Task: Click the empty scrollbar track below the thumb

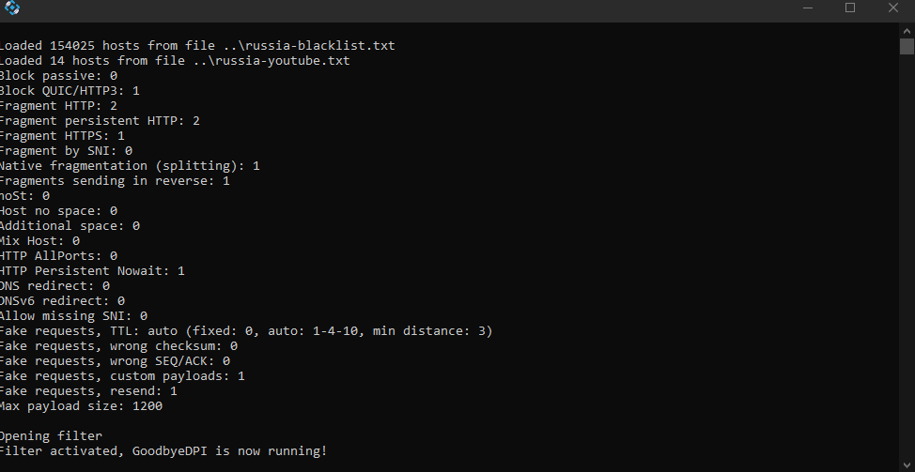Action: pos(907,256)
